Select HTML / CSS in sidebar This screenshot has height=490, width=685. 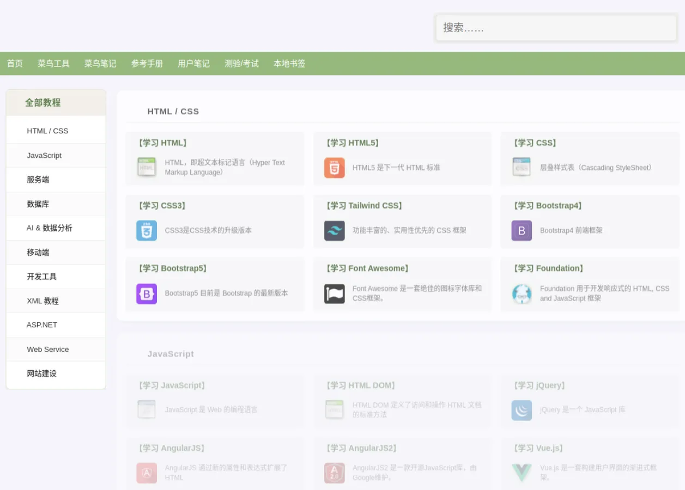pyautogui.click(x=56, y=131)
